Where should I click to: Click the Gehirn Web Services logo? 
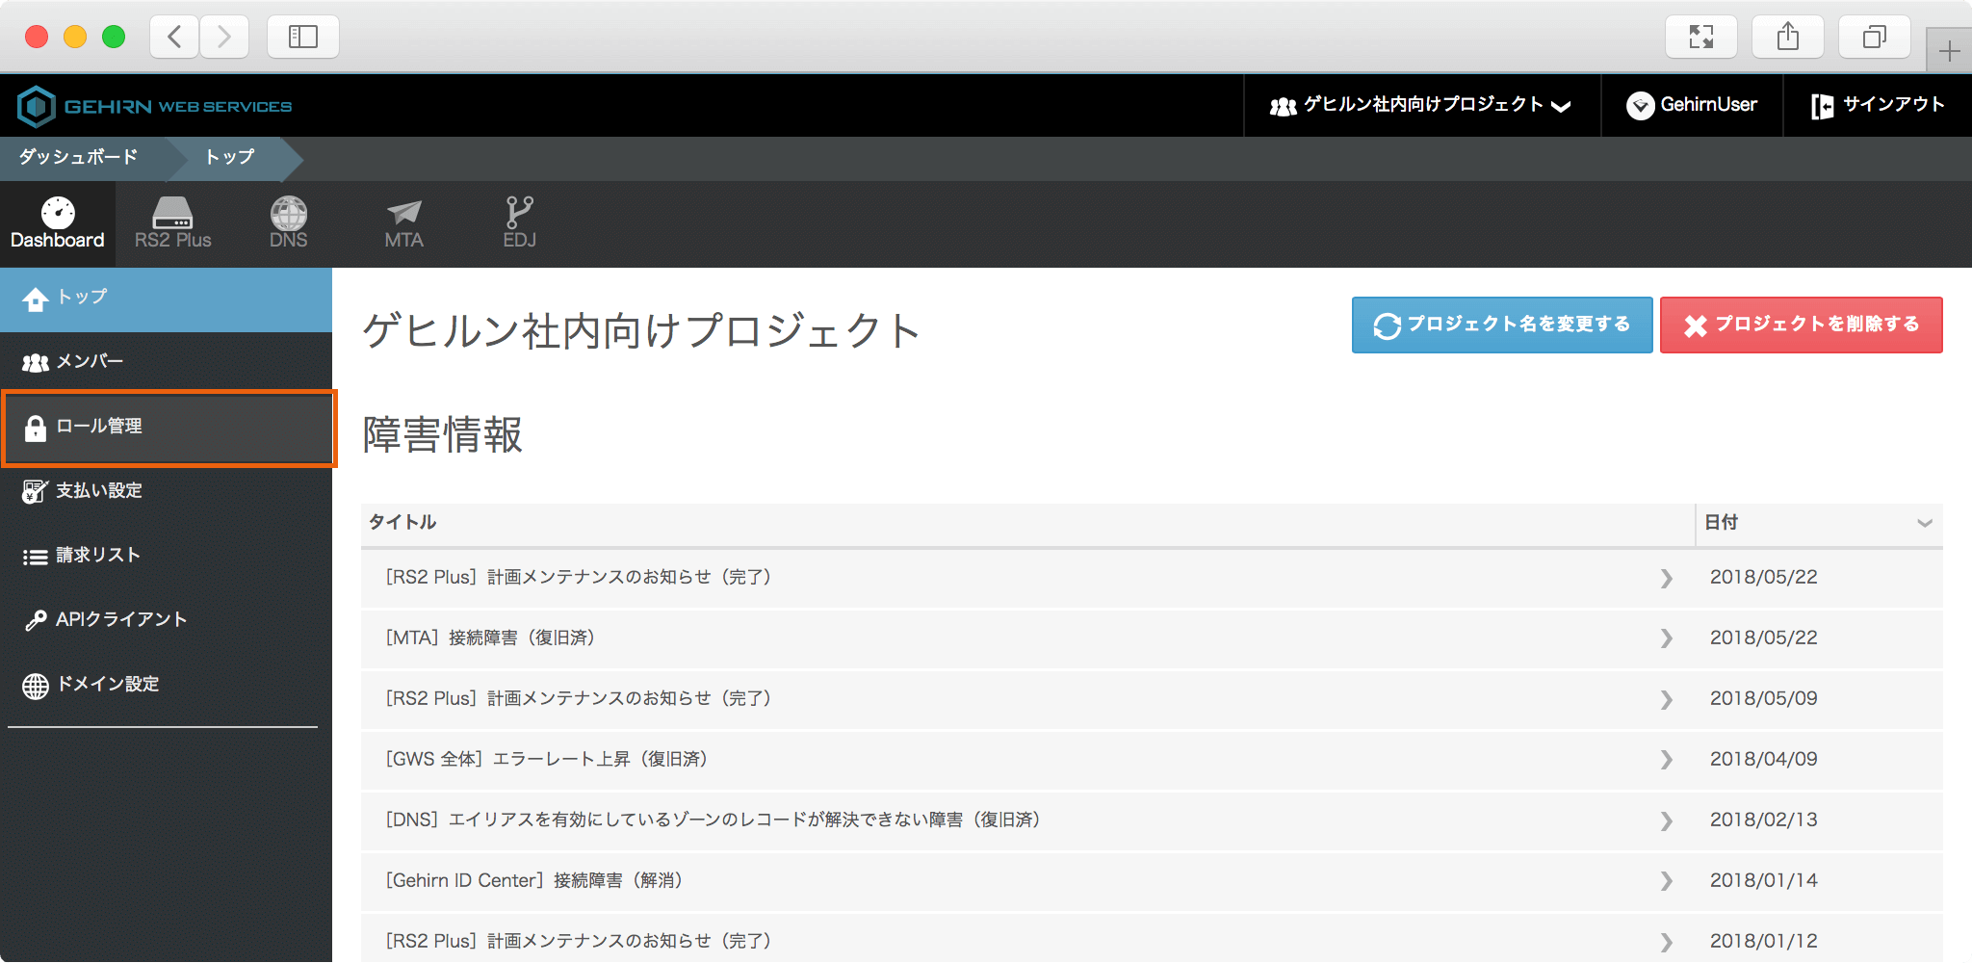pyautogui.click(x=155, y=106)
